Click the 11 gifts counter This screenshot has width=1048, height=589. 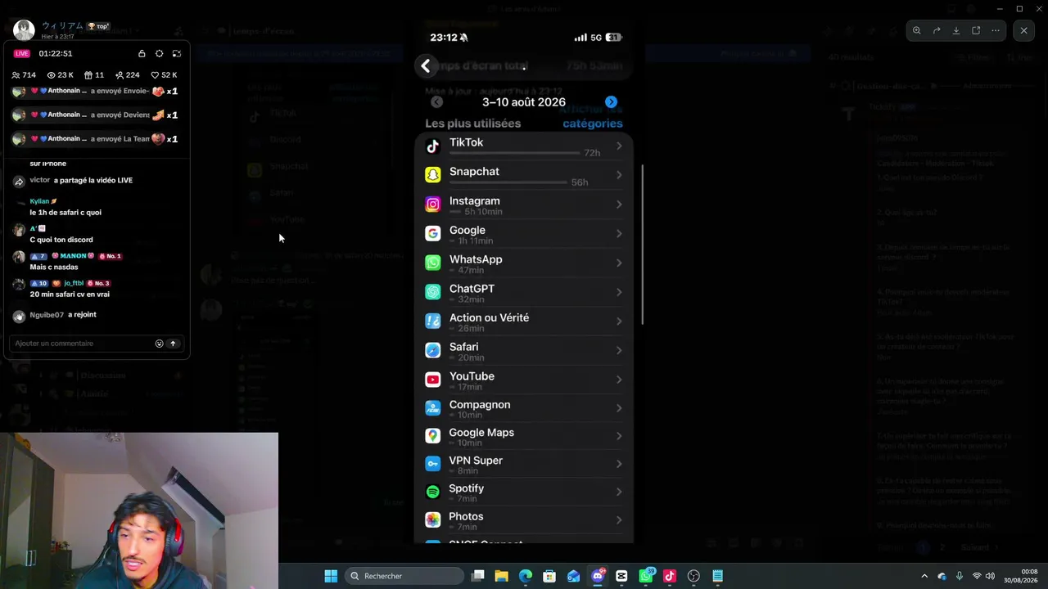coord(94,75)
